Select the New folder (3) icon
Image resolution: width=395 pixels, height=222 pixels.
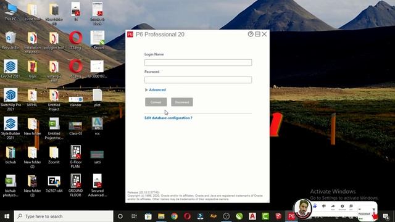point(32,185)
